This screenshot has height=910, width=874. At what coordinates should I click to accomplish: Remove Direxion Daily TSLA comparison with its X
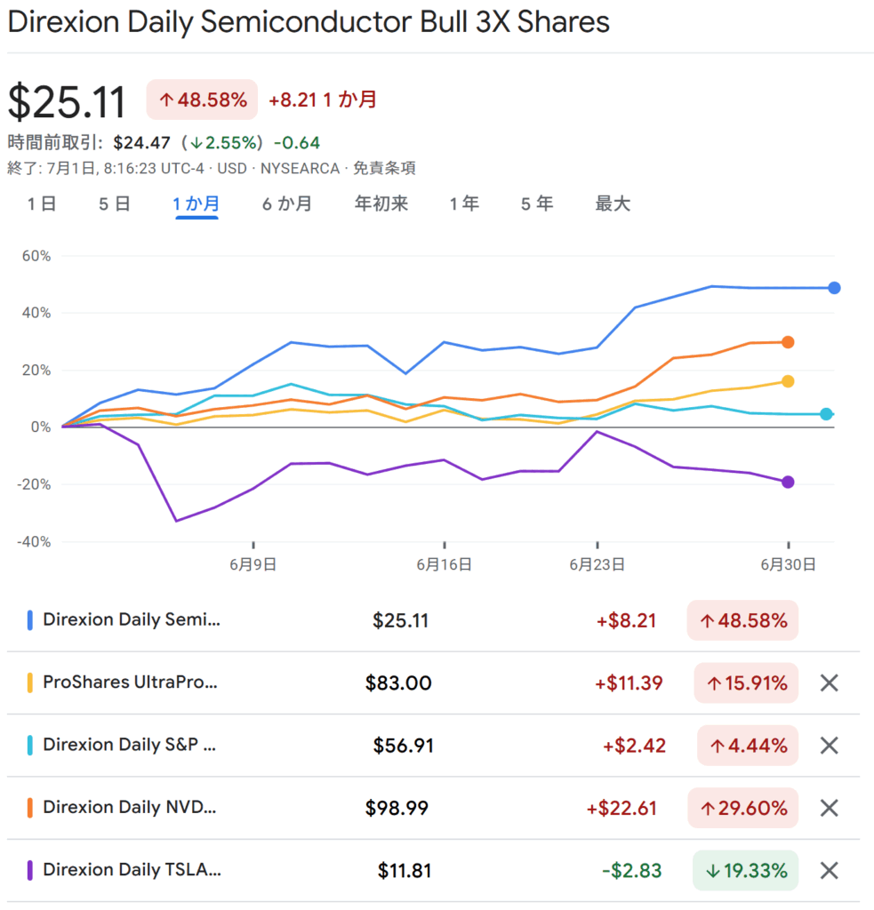point(829,871)
